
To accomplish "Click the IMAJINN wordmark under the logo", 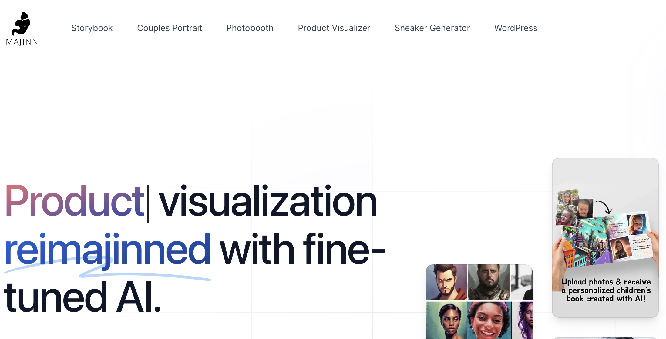I will pos(20,42).
